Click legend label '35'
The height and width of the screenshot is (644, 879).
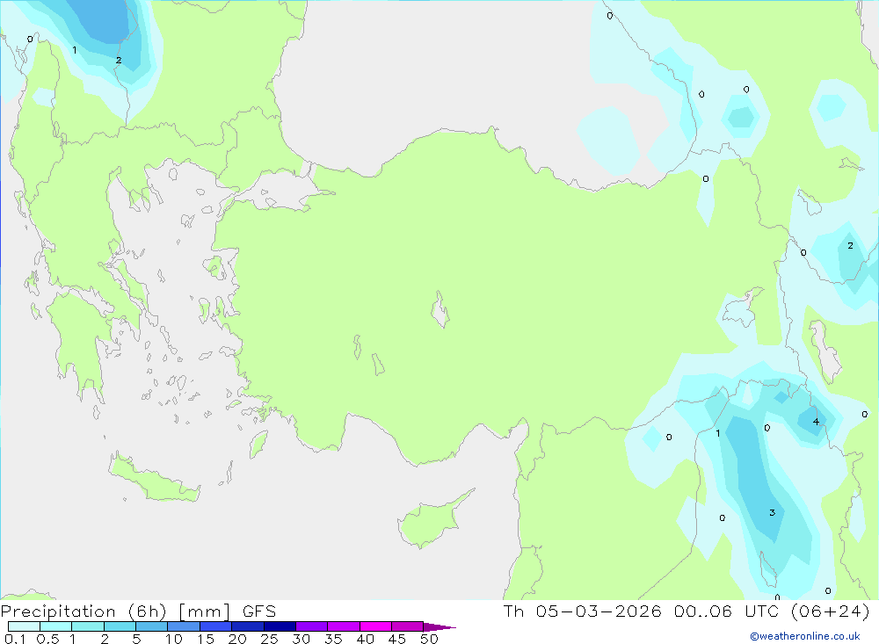tap(333, 639)
